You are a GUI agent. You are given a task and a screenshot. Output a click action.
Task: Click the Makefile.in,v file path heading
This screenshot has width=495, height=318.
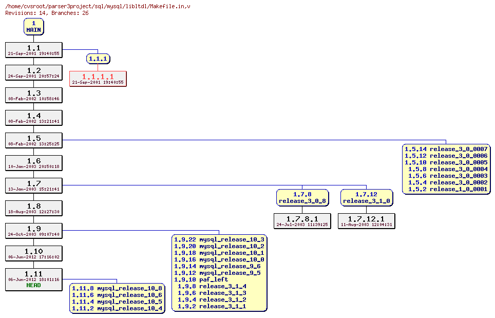(98, 6)
